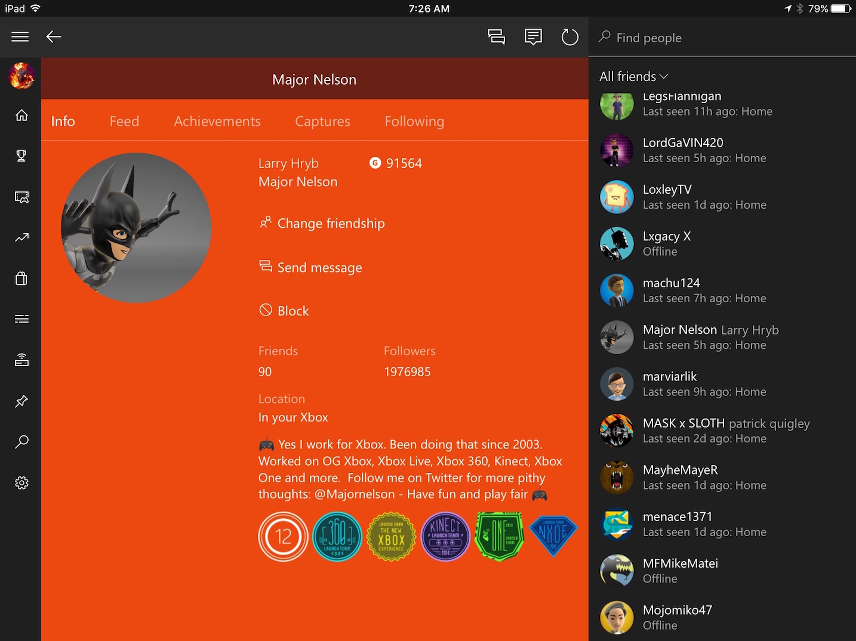Select the Xbox One Launch Team badge
This screenshot has width=856, height=641.
pos(499,537)
